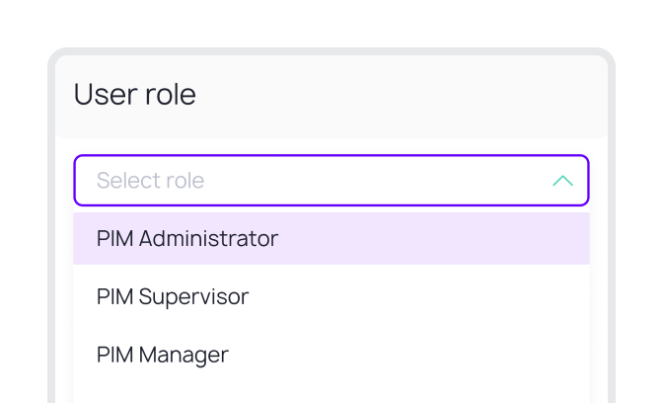
Task: Close the role list via the chevron
Action: tap(562, 181)
